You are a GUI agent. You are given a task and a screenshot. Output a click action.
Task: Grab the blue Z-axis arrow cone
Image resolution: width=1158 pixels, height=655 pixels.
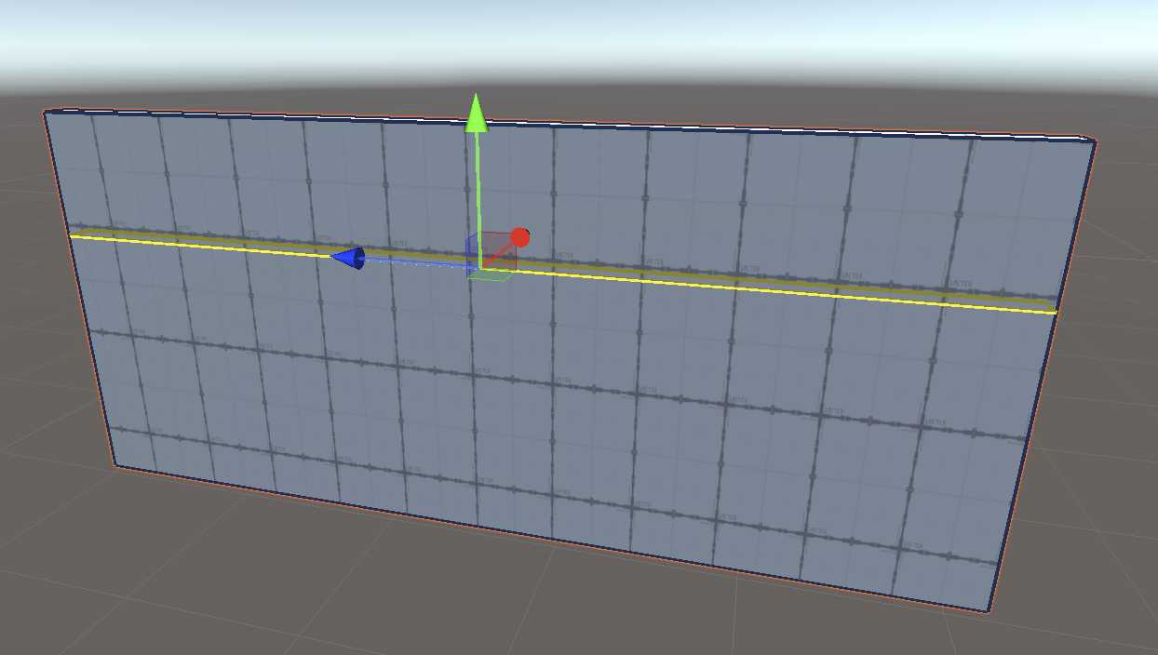pos(349,258)
